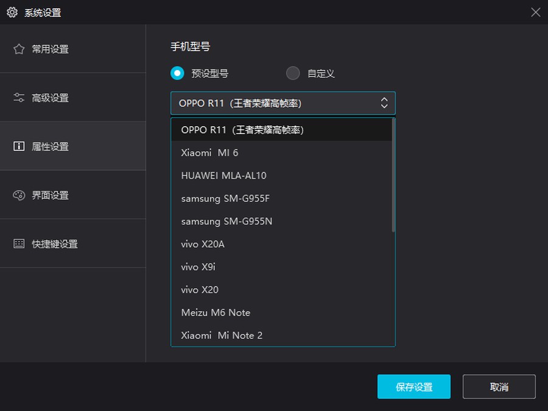This screenshot has height=411, width=548.
Task: Open the 高级设置 tab
Action: (50, 97)
